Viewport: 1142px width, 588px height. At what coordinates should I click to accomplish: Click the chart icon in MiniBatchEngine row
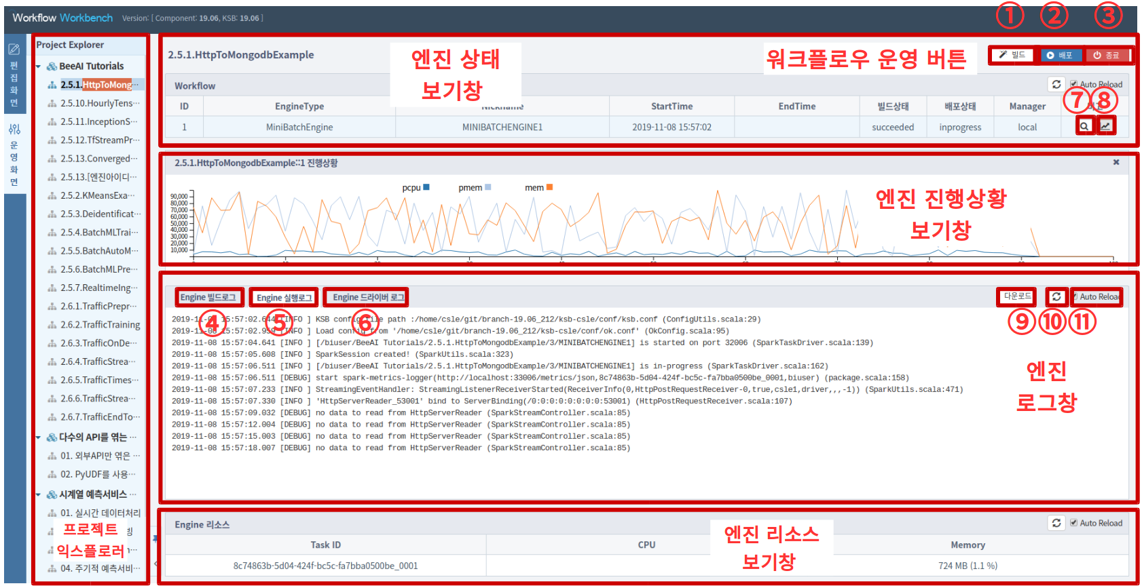pyautogui.click(x=1106, y=126)
